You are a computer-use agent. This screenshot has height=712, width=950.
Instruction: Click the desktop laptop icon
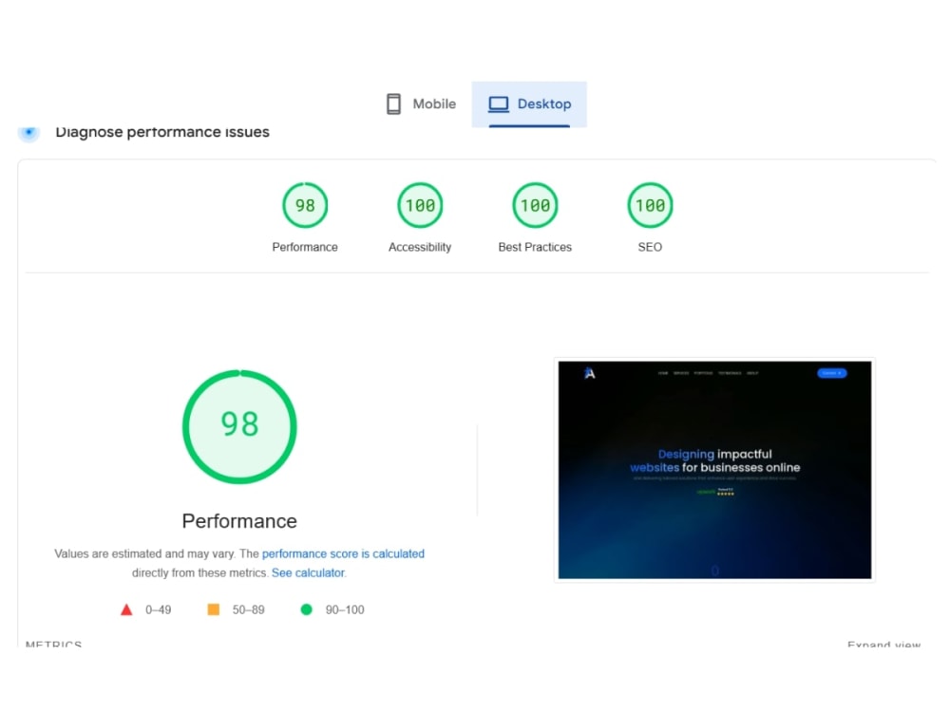pyautogui.click(x=499, y=104)
